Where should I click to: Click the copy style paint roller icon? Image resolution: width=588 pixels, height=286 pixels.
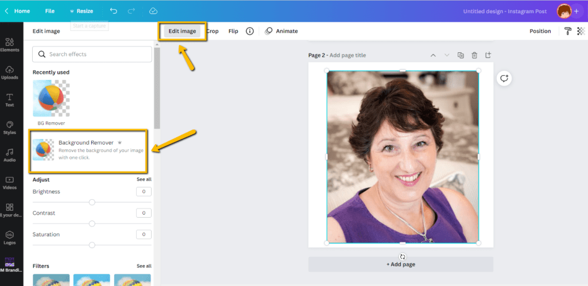tap(568, 31)
